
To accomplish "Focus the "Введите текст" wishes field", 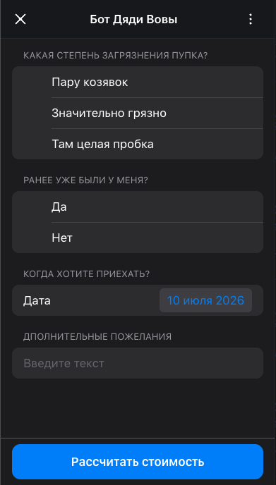I will click(x=138, y=363).
